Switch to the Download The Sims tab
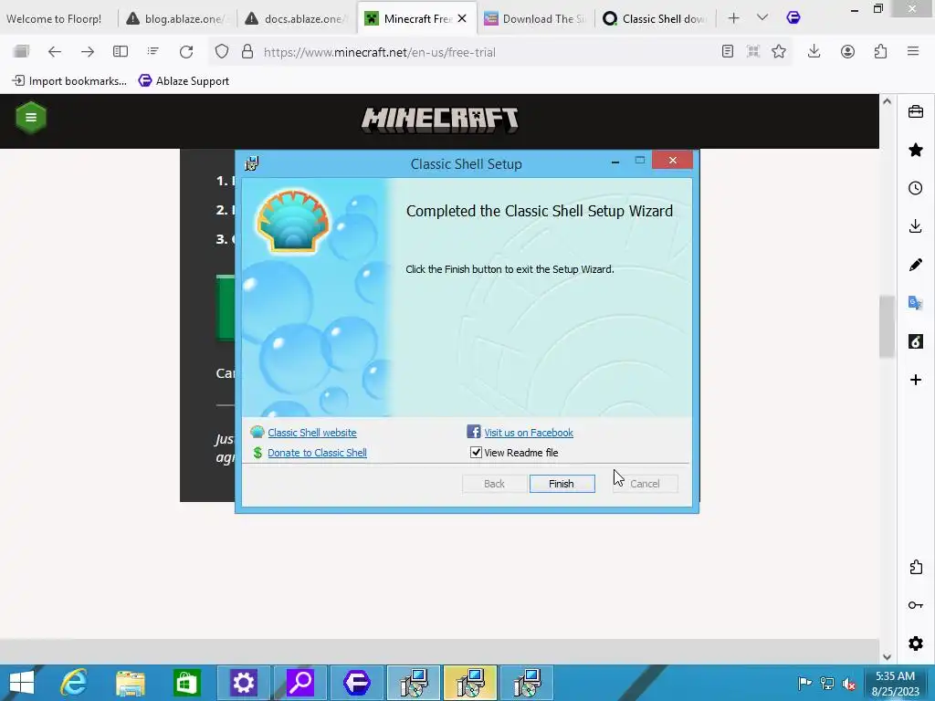Image resolution: width=935 pixels, height=701 pixels. click(535, 19)
